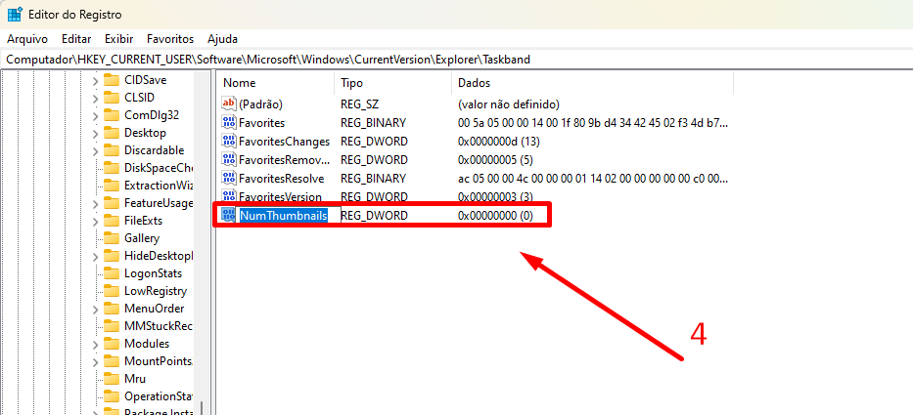This screenshot has width=913, height=415.
Task: Click the Favorites binary value icon
Action: pos(229,123)
